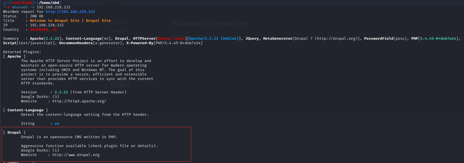
Task: Click the 'Aggressive function available' line
Action: tap(89, 146)
